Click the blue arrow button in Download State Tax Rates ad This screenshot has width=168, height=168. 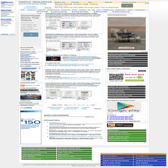point(31,34)
